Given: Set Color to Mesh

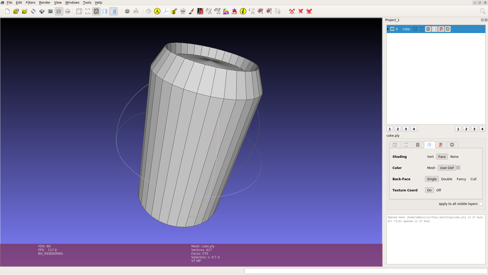Looking at the screenshot, I should tap(431, 168).
